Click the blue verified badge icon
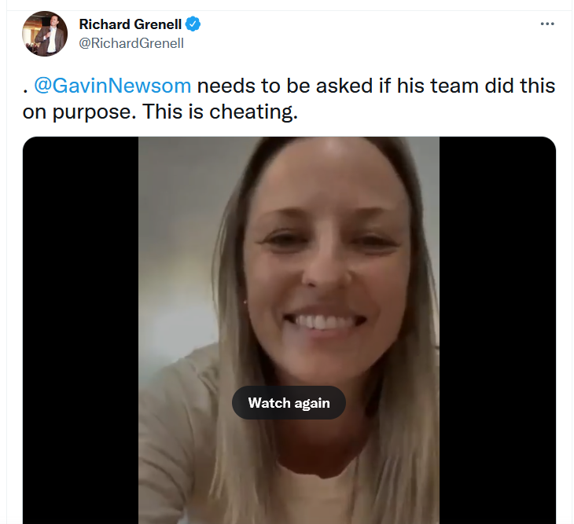574x524 pixels. click(x=193, y=24)
